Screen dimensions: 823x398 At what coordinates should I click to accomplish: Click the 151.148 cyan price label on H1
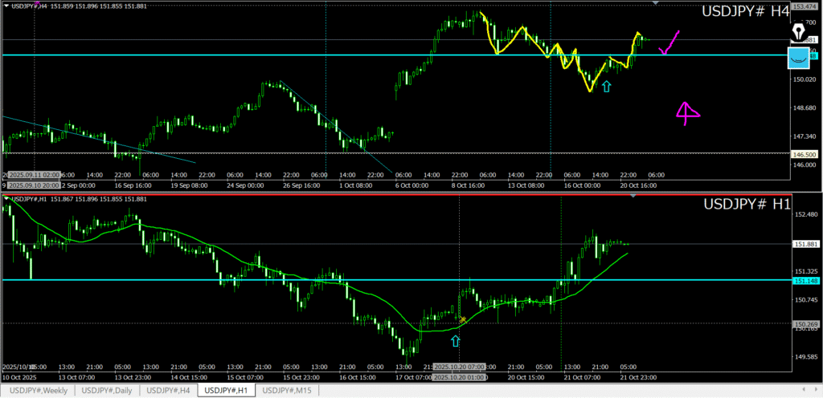[806, 281]
